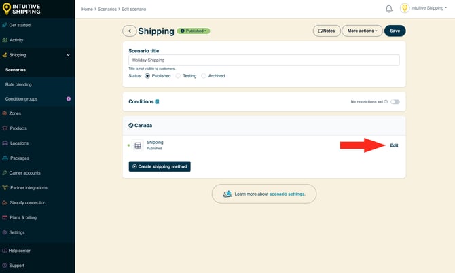Click Create shipping method button

click(160, 166)
